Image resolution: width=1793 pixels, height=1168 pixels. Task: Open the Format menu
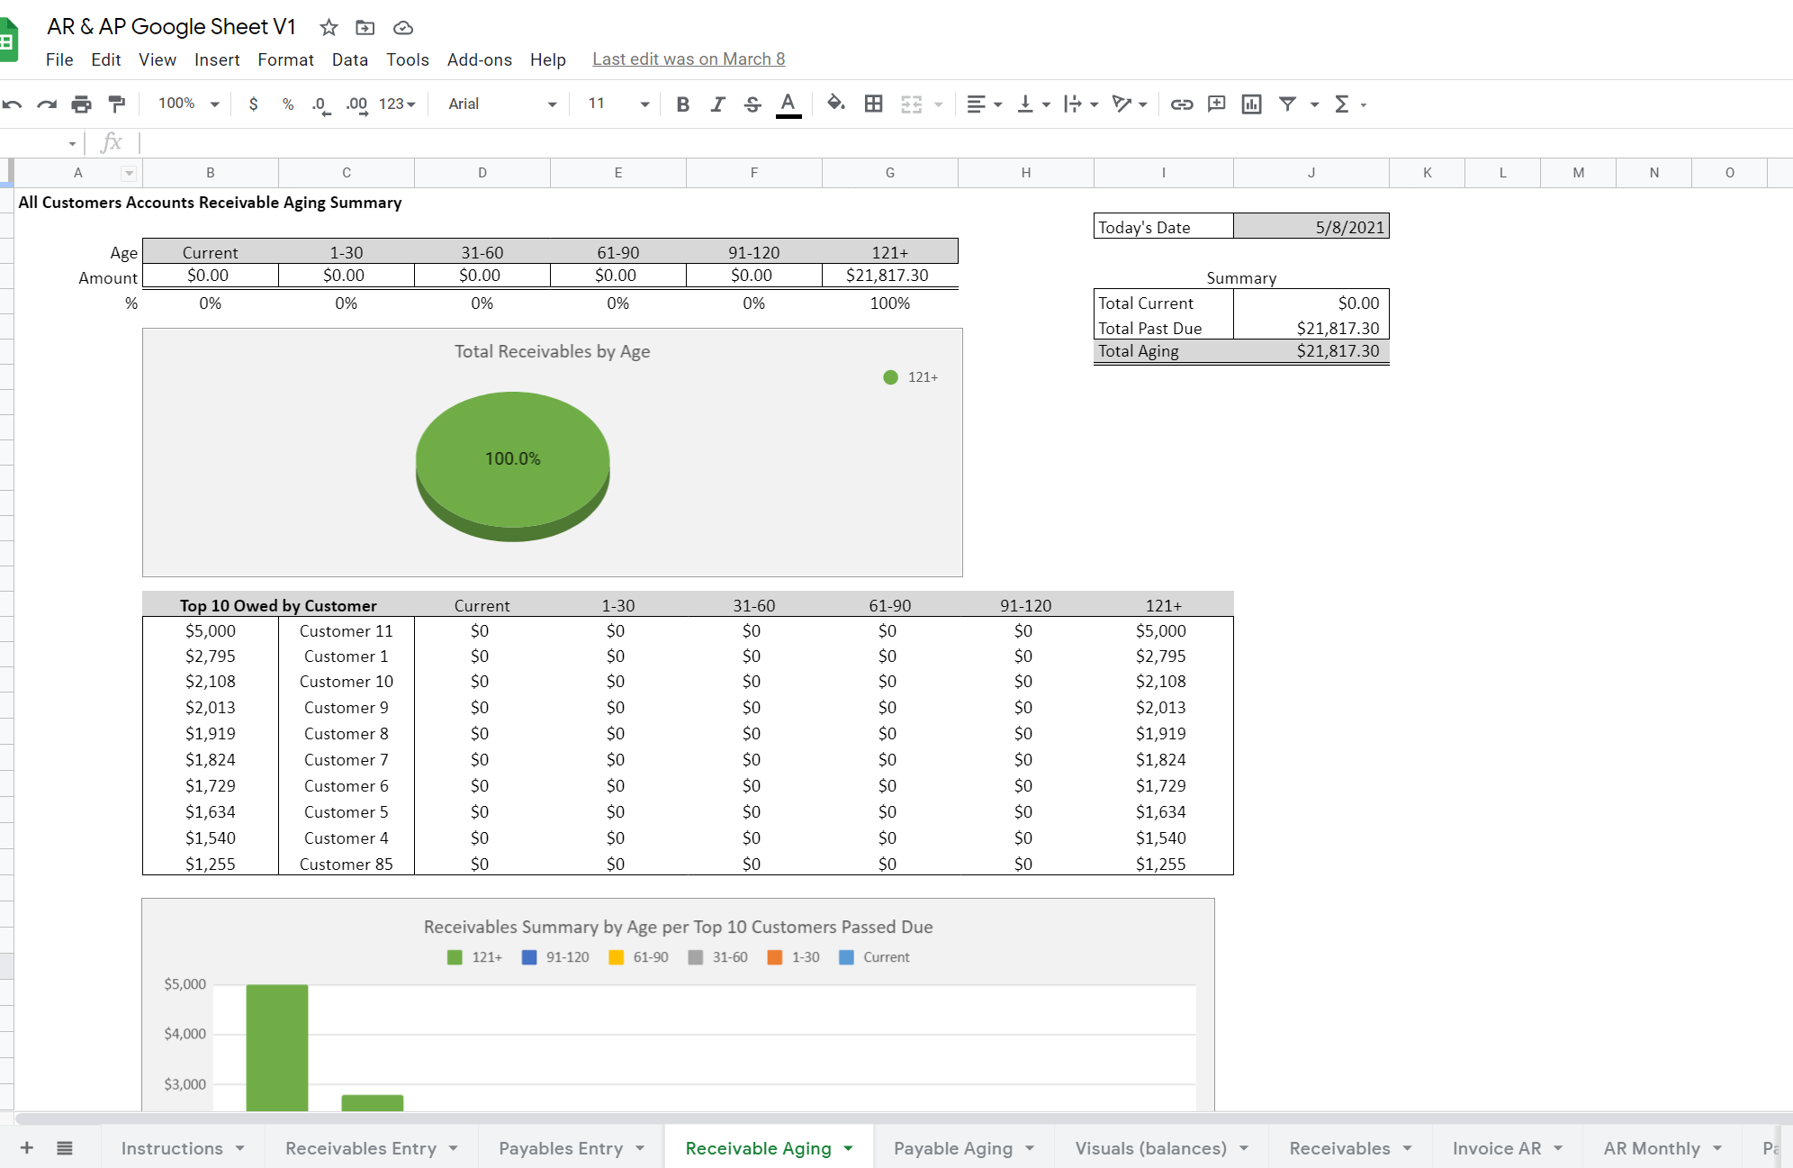coord(285,59)
